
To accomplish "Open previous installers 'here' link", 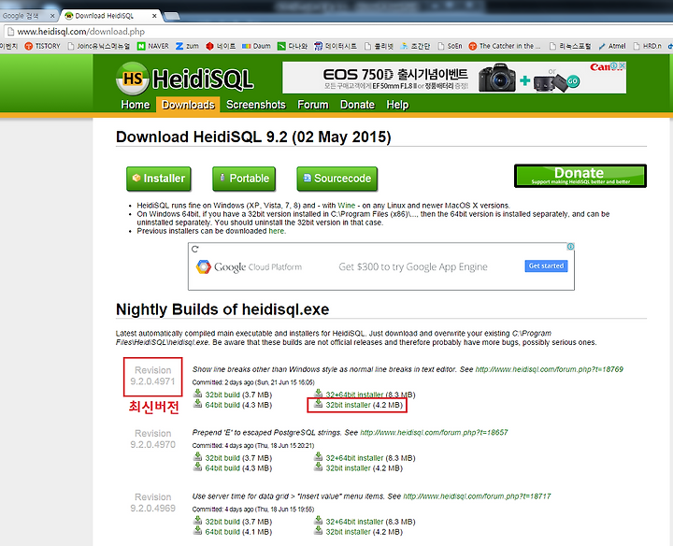I will click(x=276, y=231).
